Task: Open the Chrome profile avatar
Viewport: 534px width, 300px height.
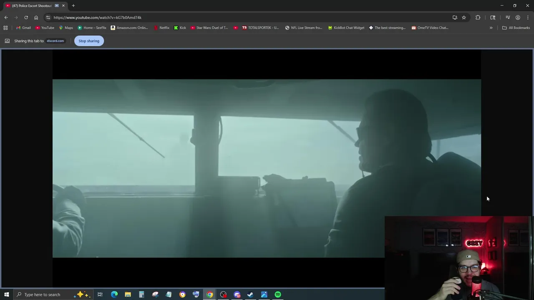Action: [518, 17]
